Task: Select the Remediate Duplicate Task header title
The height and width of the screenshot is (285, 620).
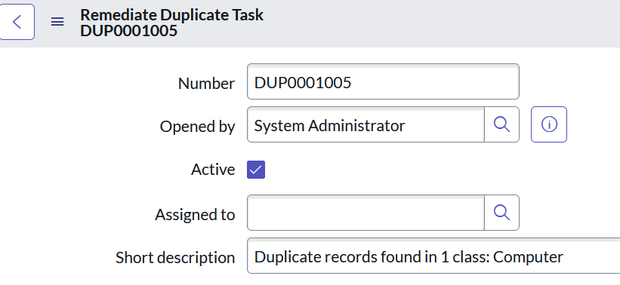Action: (172, 15)
